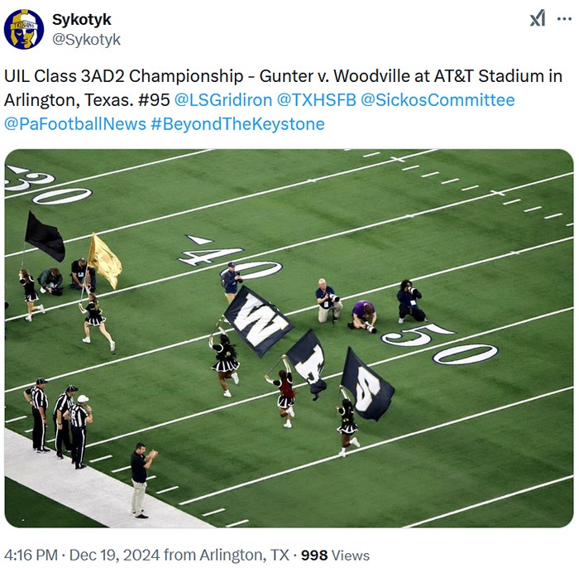Open the @LSGridiron mention
The height and width of the screenshot is (568, 579).
pos(223,100)
